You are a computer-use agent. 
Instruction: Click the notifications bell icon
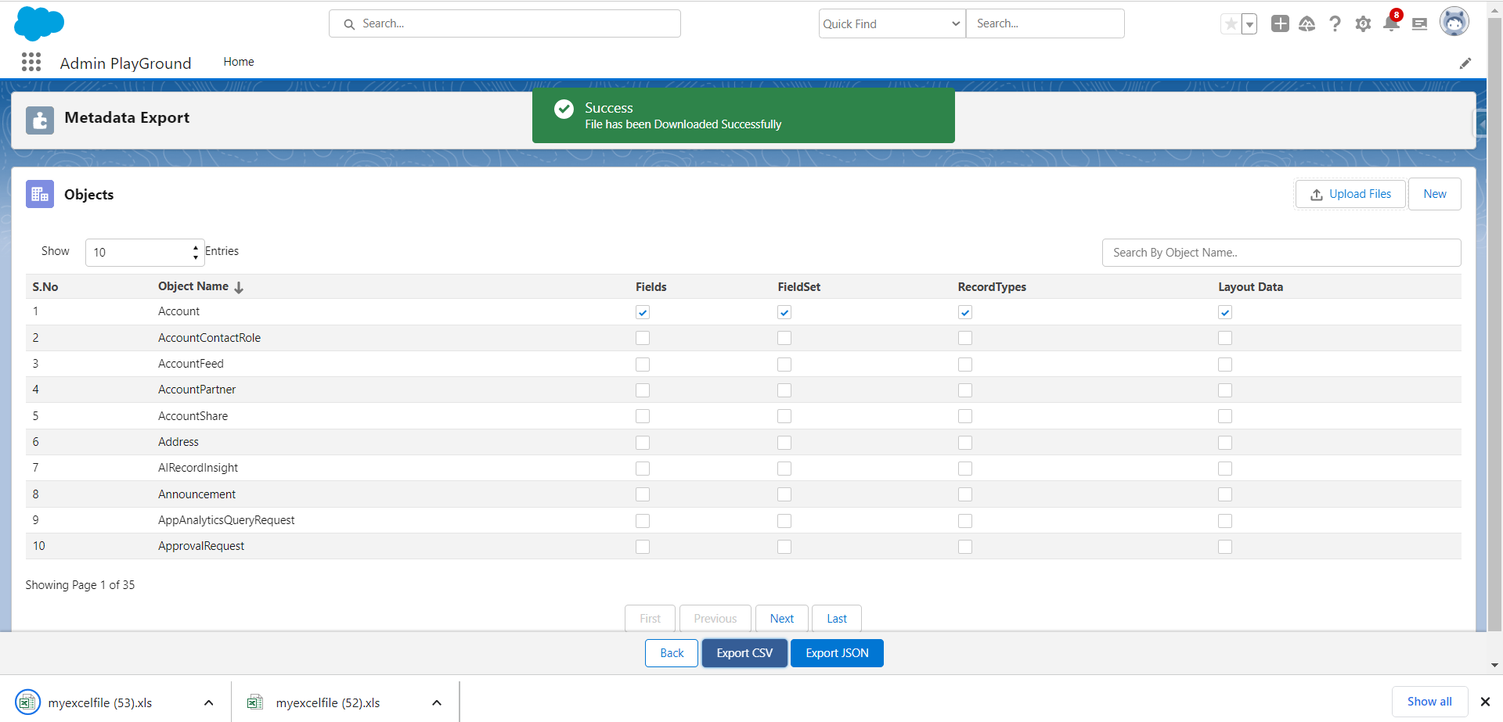click(1391, 24)
